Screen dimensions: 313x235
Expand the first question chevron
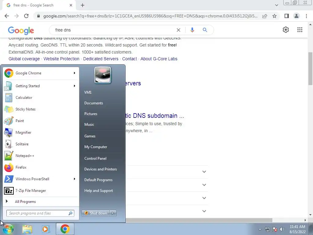pyautogui.click(x=204, y=172)
